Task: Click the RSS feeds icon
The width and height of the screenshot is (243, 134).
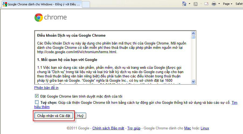Action: click(x=196, y=4)
